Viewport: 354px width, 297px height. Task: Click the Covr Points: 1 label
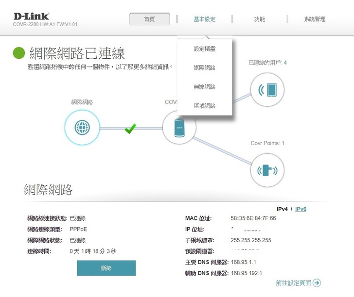(267, 143)
